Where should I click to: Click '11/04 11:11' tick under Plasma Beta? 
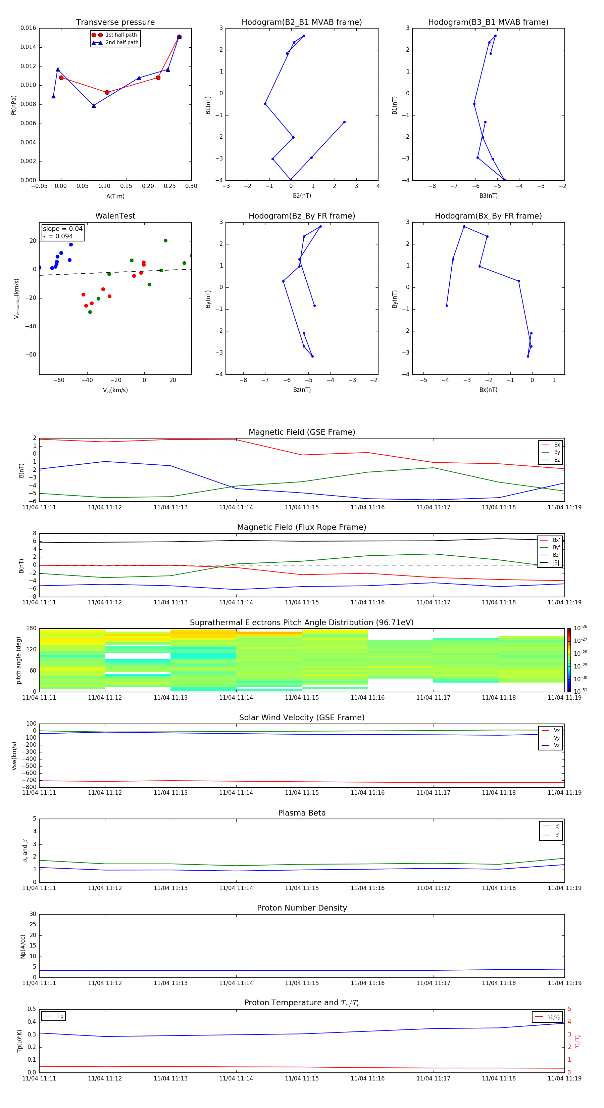39,888
